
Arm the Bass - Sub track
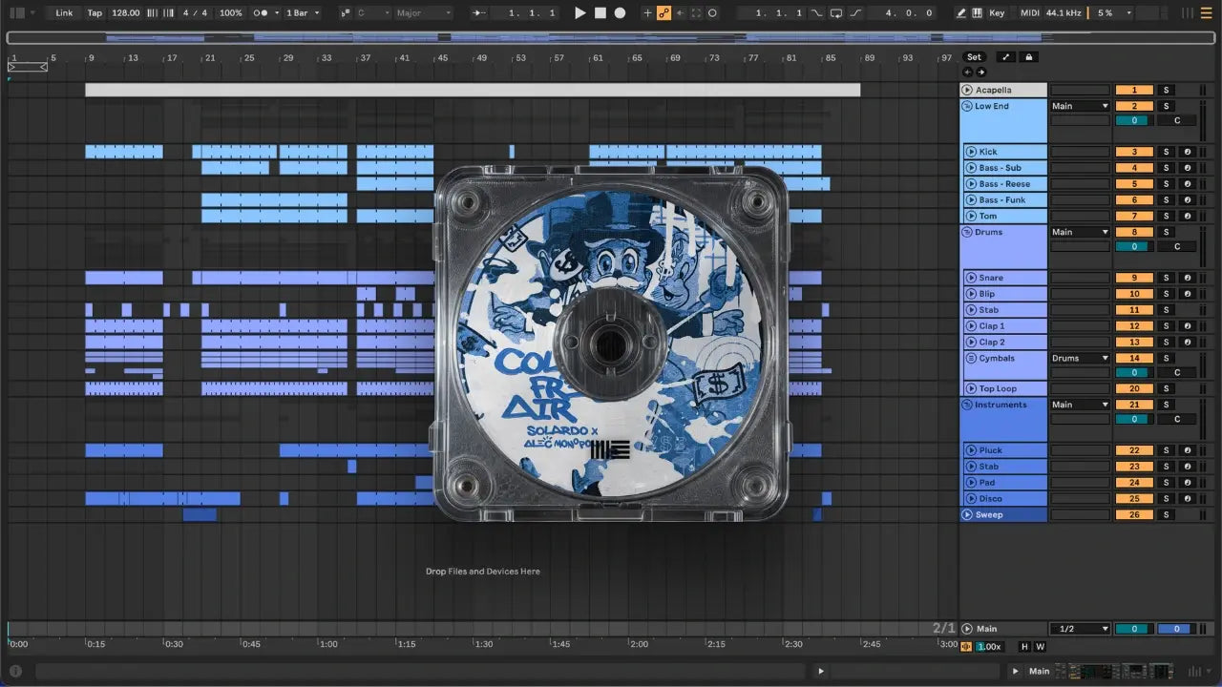click(1188, 168)
